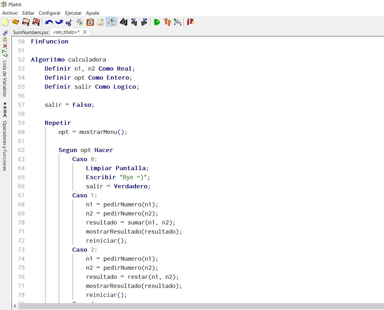Open the Editar menu
The width and height of the screenshot is (384, 310).
coord(28,13)
